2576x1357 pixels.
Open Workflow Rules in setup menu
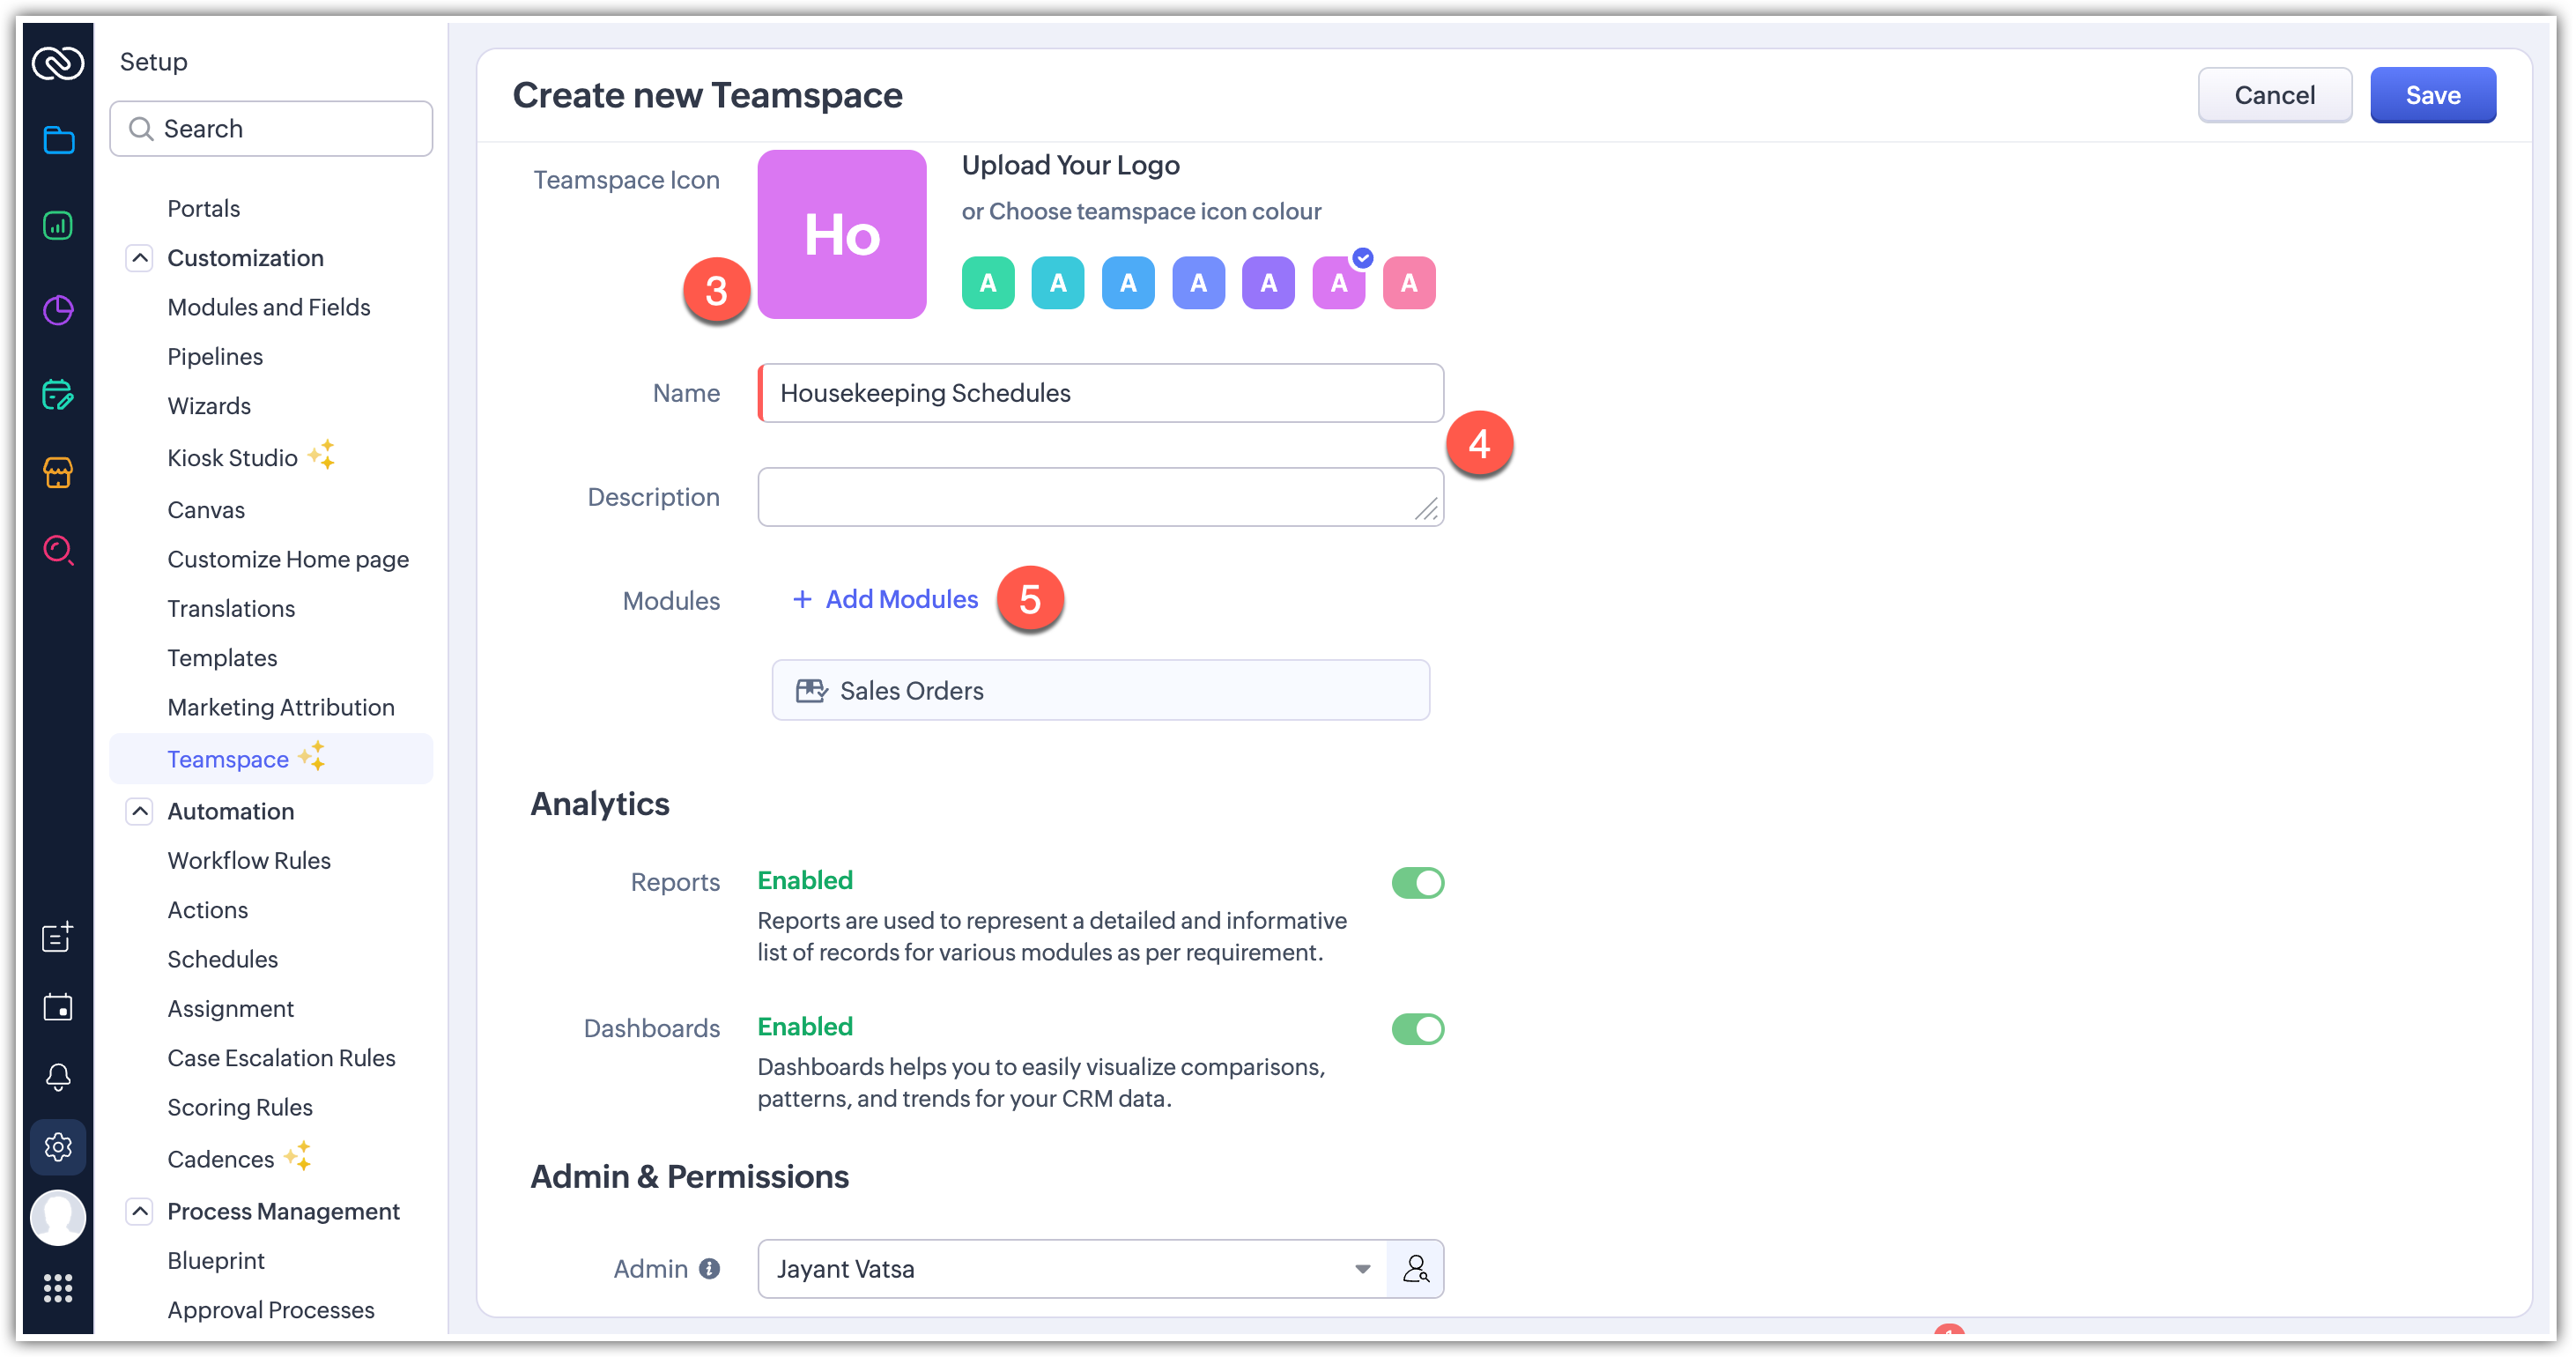[x=249, y=860]
